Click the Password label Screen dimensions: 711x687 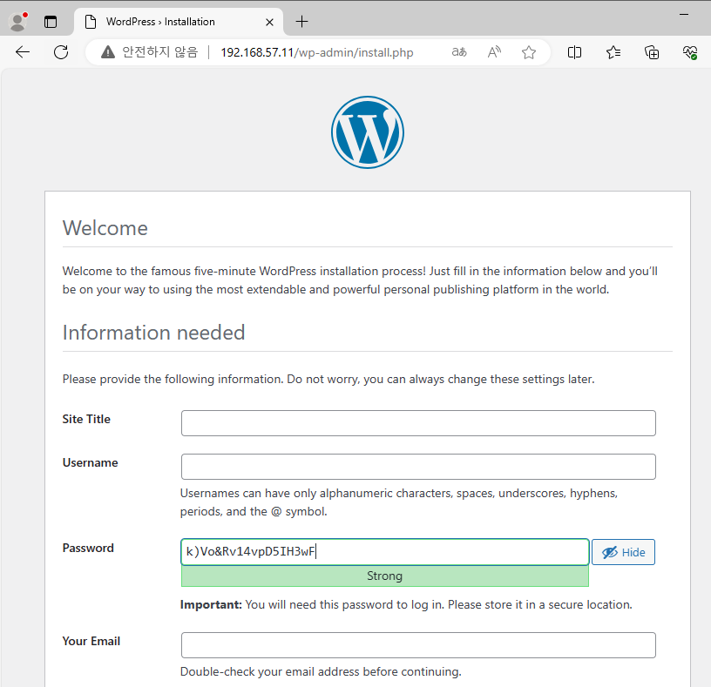click(88, 548)
